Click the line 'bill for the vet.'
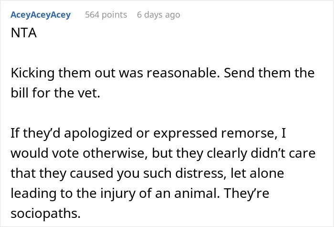 [x=55, y=93]
